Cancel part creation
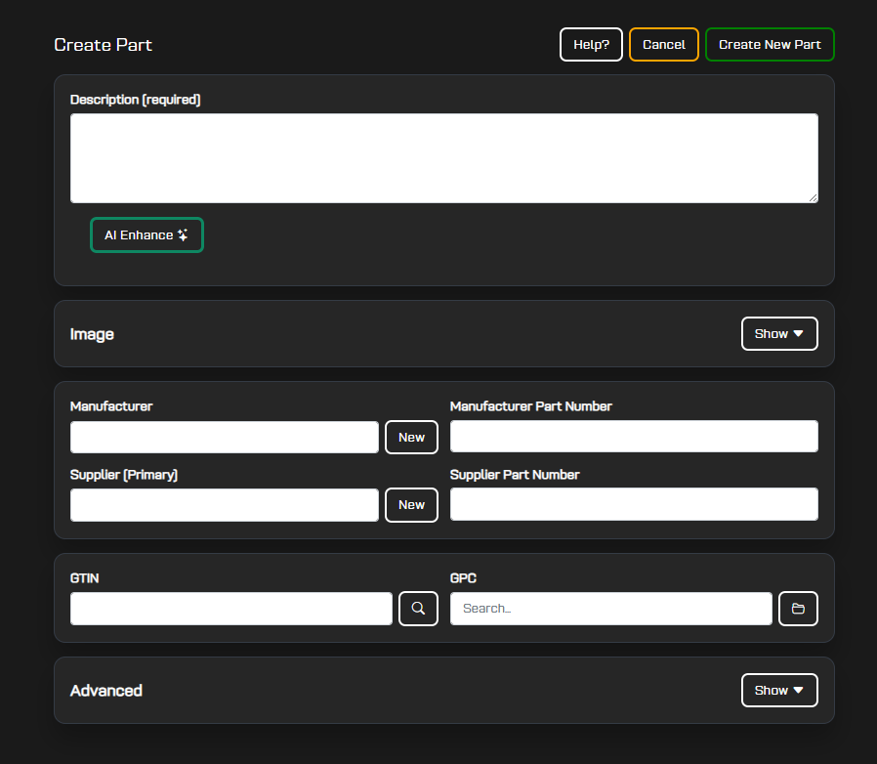Viewport: 877px width, 764px height. click(x=664, y=45)
